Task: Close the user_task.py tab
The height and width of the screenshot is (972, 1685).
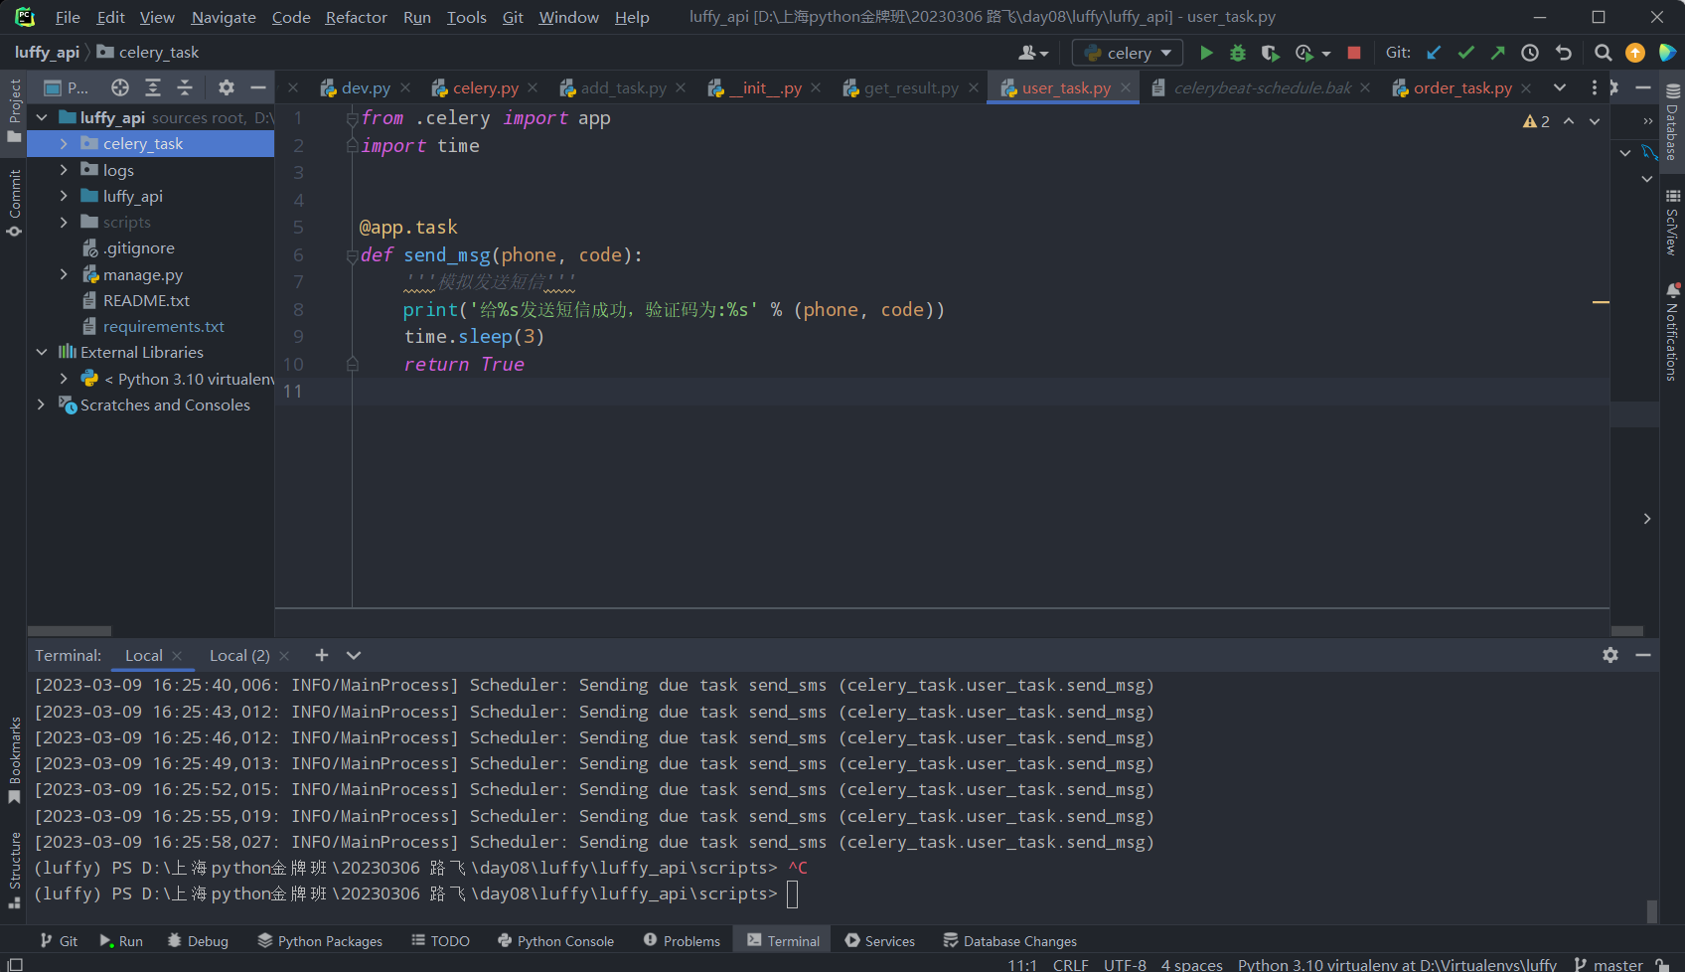Action: [1126, 87]
